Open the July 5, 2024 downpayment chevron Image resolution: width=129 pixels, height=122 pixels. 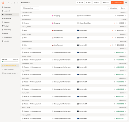pyautogui.click(x=126, y=82)
